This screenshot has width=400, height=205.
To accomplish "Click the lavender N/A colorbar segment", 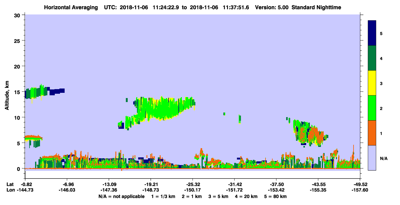I will [372, 158].
